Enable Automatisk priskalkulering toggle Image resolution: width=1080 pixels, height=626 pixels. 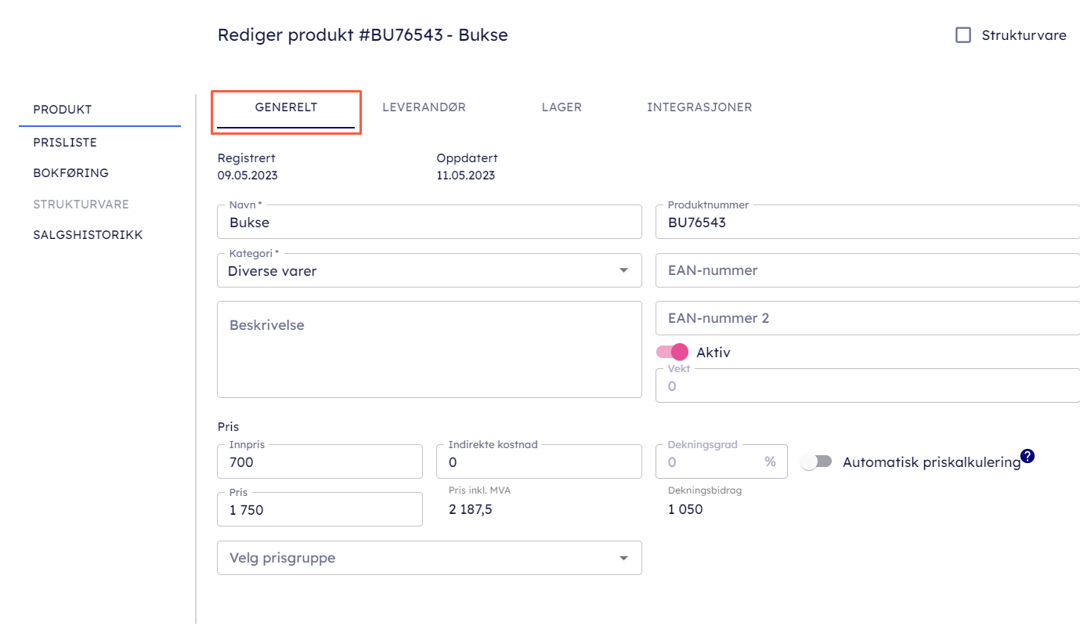(x=815, y=462)
